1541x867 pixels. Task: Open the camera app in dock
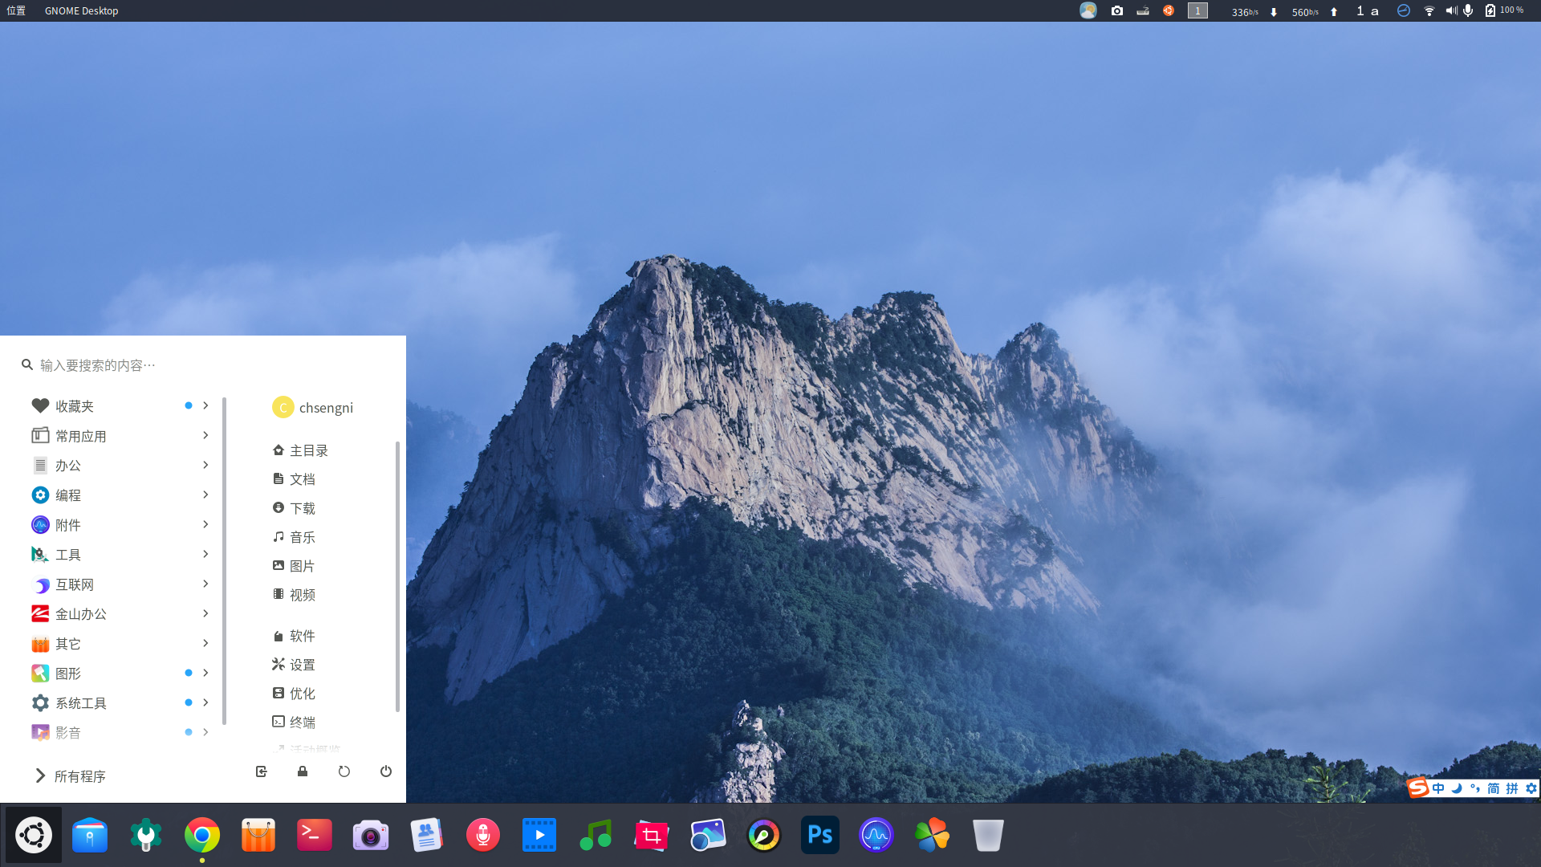coord(370,836)
